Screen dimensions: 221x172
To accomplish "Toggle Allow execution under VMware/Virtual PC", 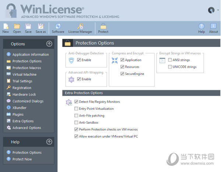I will [76, 136].
